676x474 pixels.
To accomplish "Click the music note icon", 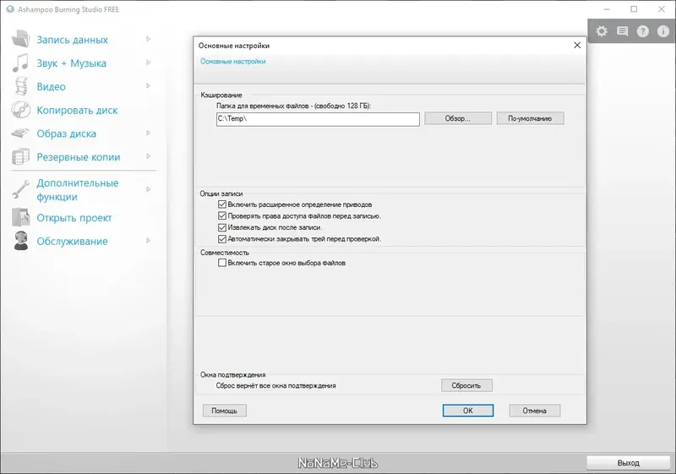I will coord(20,63).
